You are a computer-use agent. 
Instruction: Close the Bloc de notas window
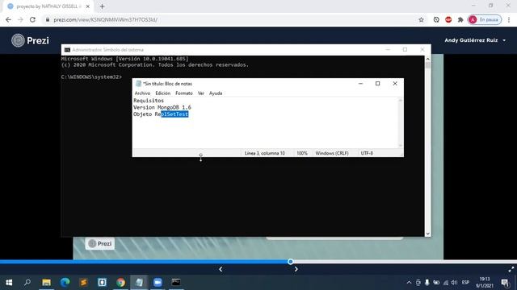coord(395,84)
